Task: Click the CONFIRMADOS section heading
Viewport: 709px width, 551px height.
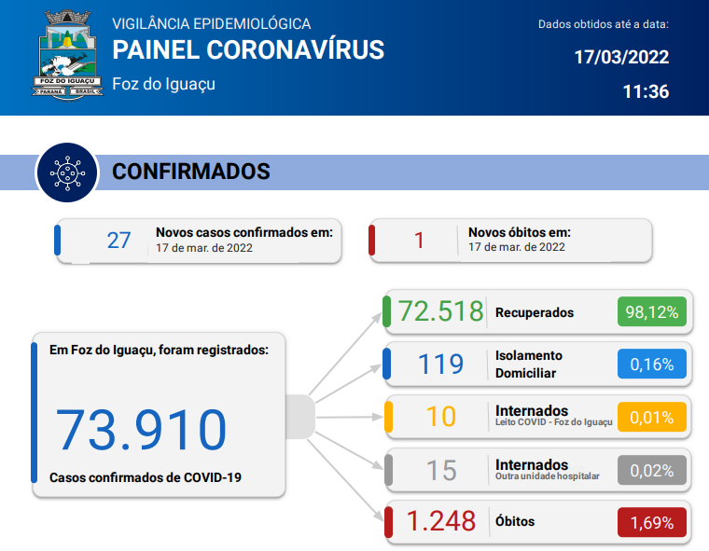Action: point(191,172)
